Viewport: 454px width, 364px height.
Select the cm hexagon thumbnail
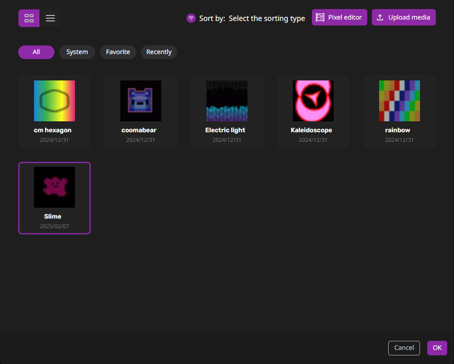pyautogui.click(x=54, y=101)
